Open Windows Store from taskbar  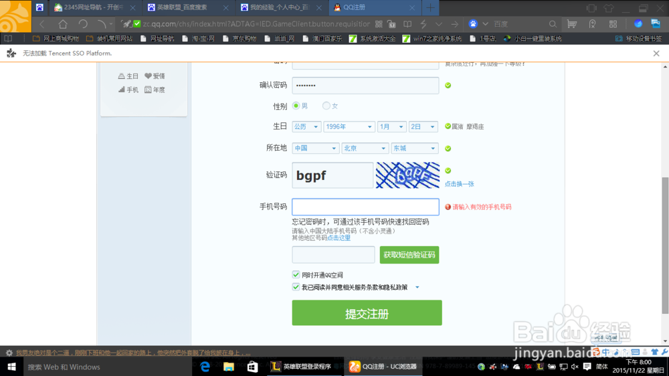[253, 367]
